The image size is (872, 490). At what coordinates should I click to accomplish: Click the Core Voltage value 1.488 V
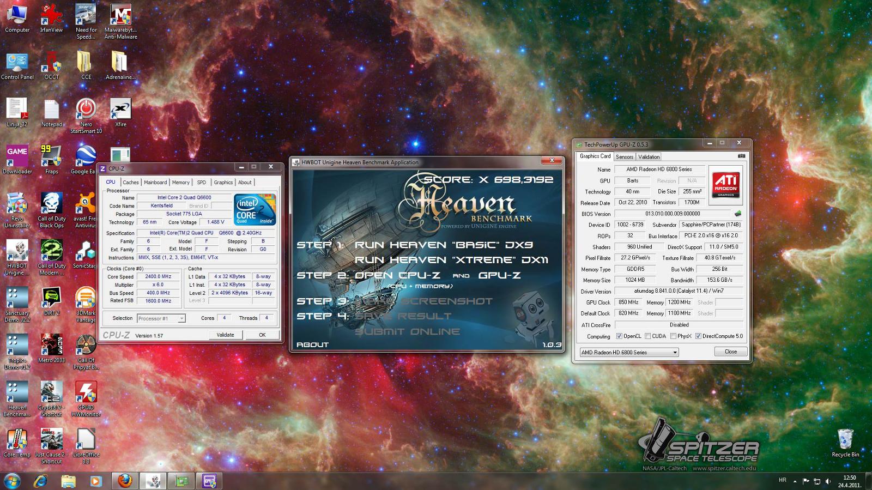215,222
